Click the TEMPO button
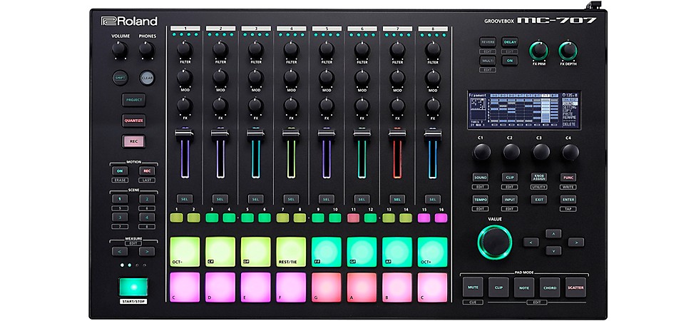Viewport: 696px width, 321px height. (x=480, y=199)
